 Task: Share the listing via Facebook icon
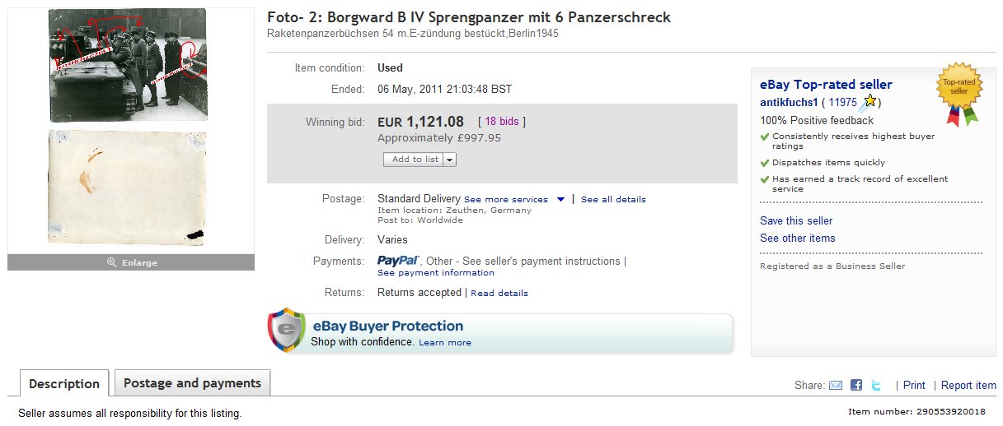(856, 385)
